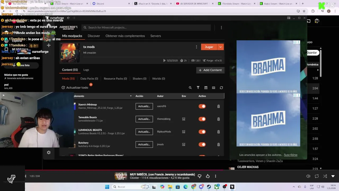Screen dimensions: 339x191
Task: Open Obtener más complementos tab
Action: [x=125, y=36]
